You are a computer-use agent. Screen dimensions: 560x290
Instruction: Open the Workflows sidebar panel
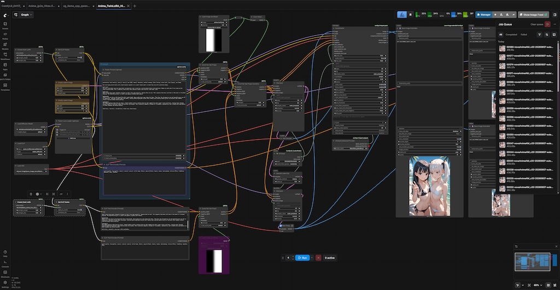pos(5,56)
